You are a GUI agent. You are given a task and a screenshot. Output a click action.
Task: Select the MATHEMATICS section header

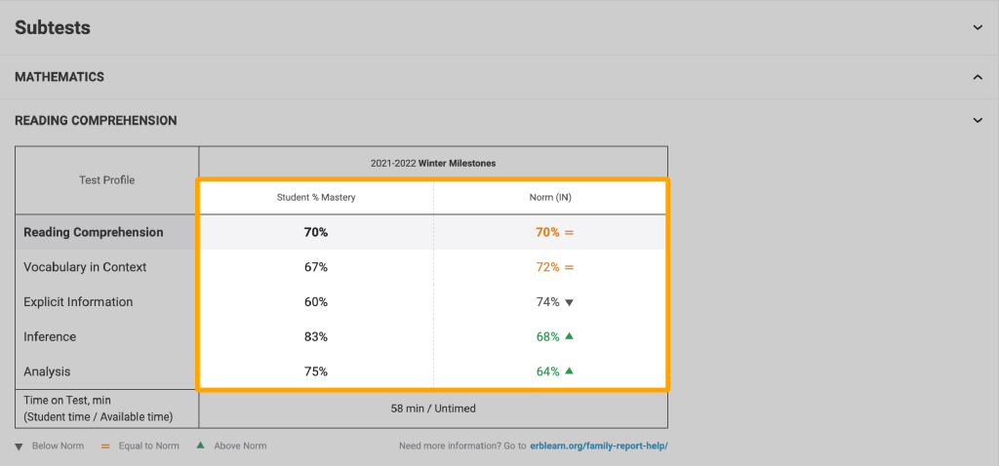(60, 77)
